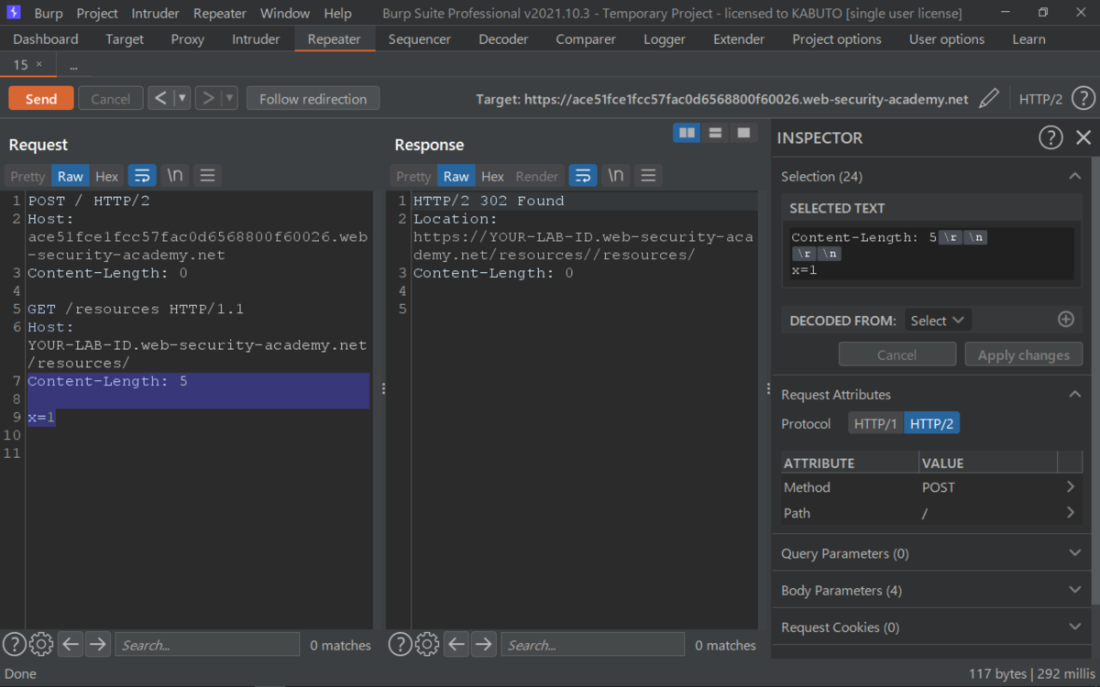Go to next match in Response search

coord(484,645)
